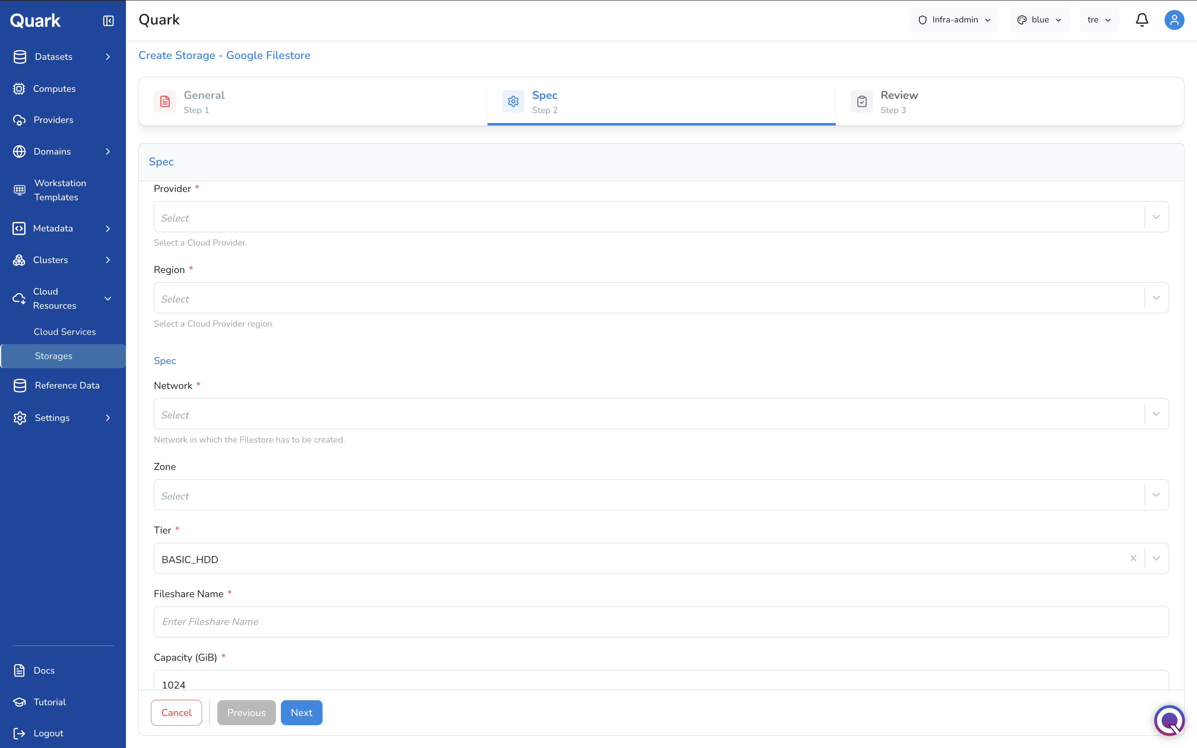Click the Logout arrow icon

point(19,733)
